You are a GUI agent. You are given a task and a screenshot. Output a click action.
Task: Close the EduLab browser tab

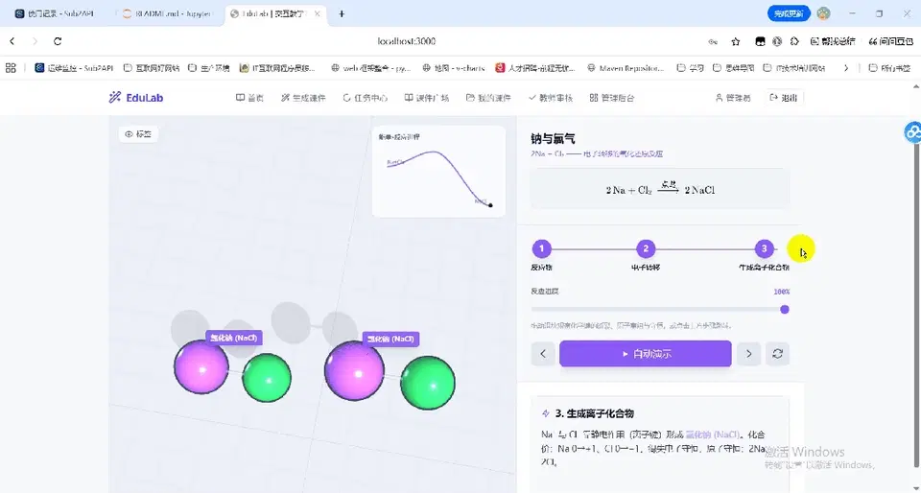click(318, 13)
